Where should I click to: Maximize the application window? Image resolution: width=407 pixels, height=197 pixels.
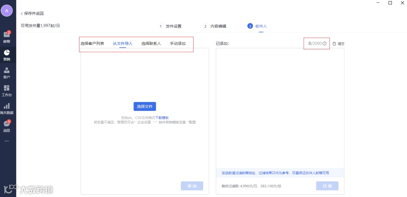coord(390,3)
